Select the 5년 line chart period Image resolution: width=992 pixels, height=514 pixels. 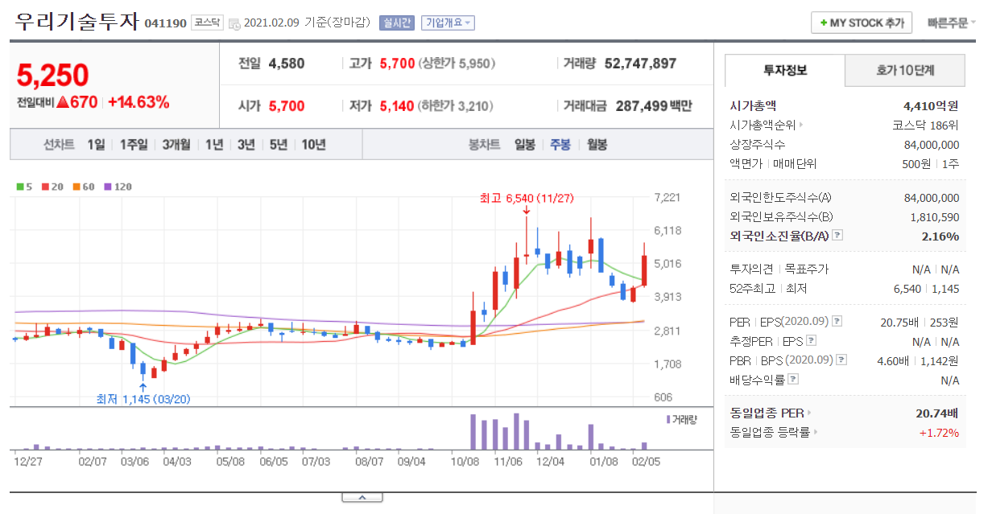click(278, 145)
